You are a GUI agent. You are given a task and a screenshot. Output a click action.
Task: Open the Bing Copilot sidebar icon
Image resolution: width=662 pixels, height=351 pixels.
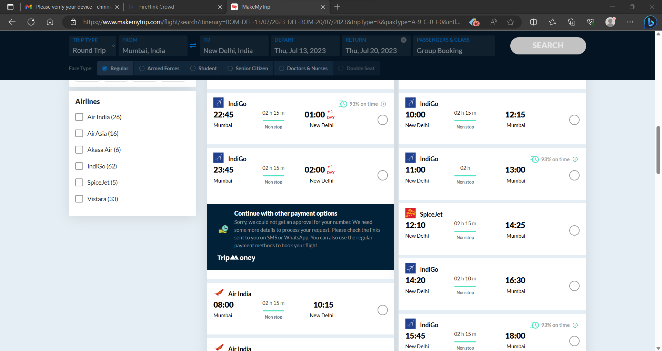(x=650, y=22)
